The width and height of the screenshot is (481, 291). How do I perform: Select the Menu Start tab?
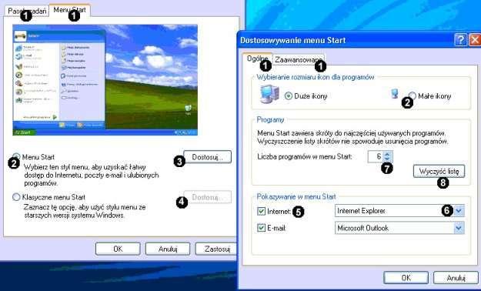pos(69,10)
